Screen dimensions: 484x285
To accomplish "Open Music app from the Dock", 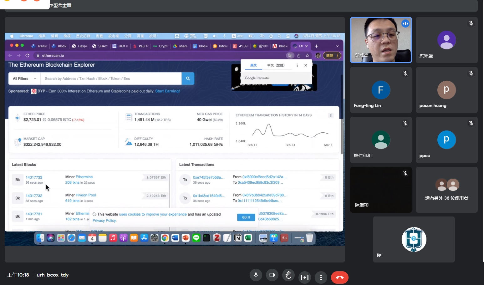I will [x=113, y=238].
